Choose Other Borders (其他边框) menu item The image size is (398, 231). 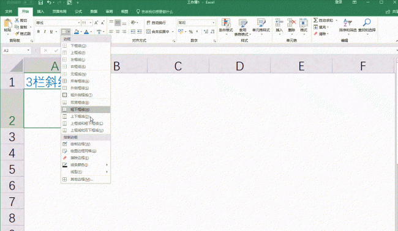pos(86,179)
